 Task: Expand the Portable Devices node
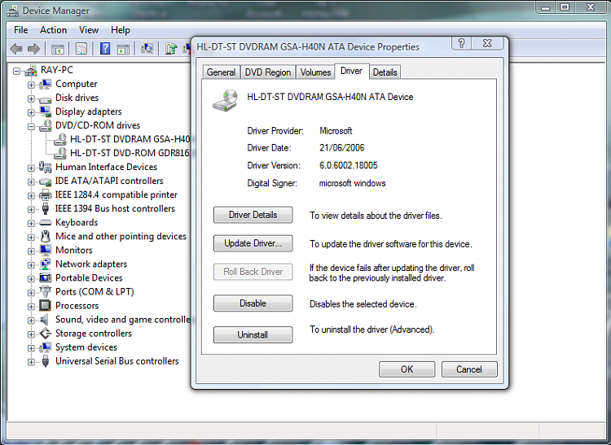pos(31,279)
